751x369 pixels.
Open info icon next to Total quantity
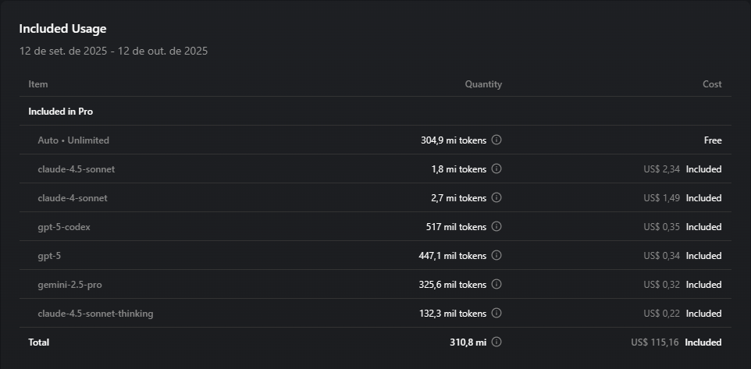coord(497,342)
